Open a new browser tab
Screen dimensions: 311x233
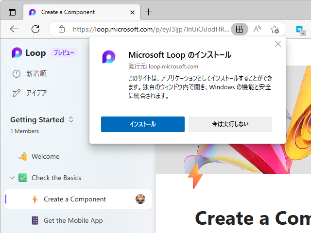pos(148,12)
